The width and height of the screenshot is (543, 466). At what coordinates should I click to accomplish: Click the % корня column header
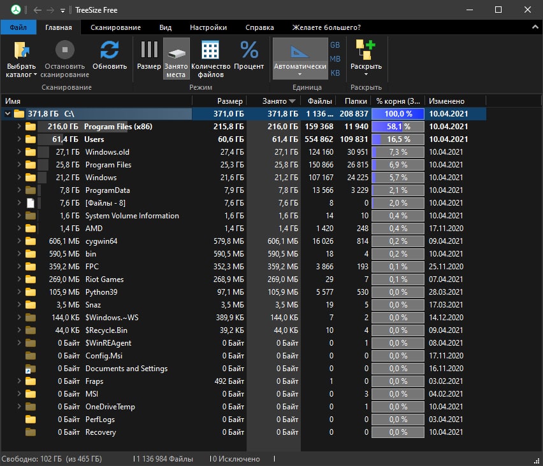tap(398, 101)
